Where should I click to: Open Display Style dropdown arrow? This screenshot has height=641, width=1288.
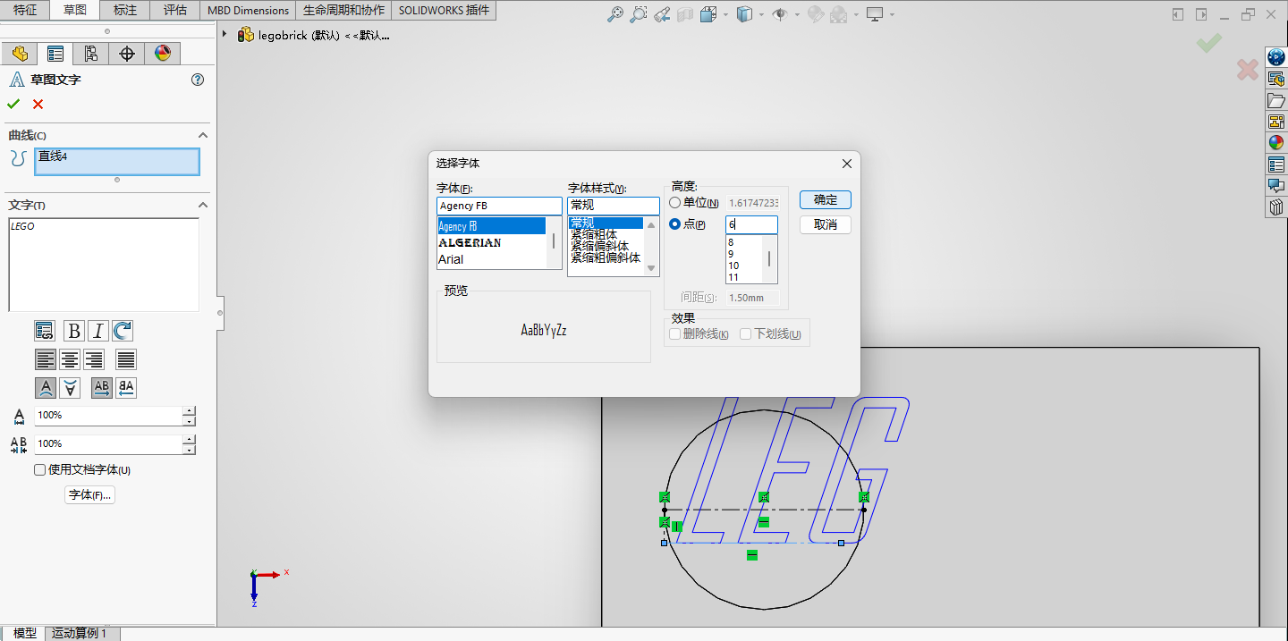pyautogui.click(x=760, y=14)
